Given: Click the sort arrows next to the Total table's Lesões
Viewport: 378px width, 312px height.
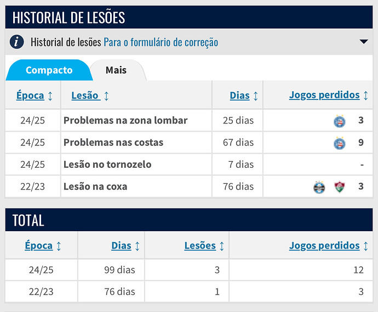Looking at the screenshot, I should pyautogui.click(x=222, y=246).
